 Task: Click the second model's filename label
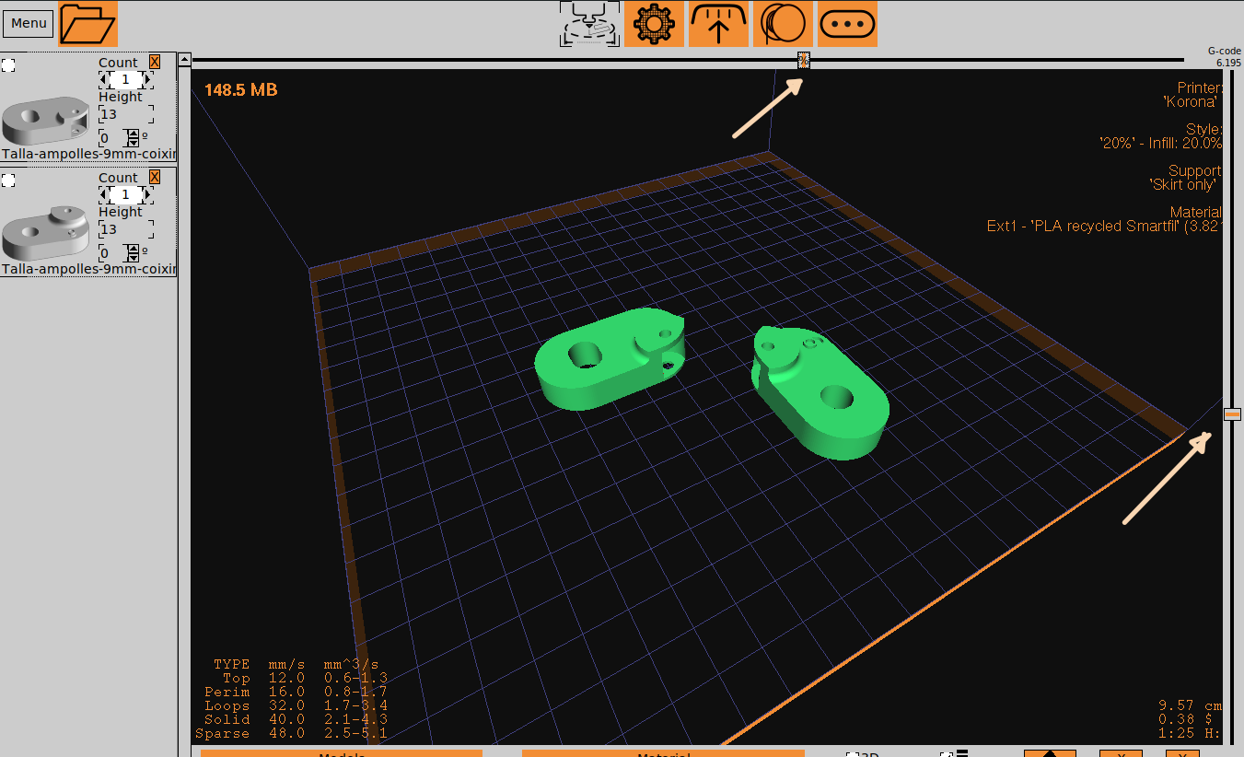click(88, 269)
